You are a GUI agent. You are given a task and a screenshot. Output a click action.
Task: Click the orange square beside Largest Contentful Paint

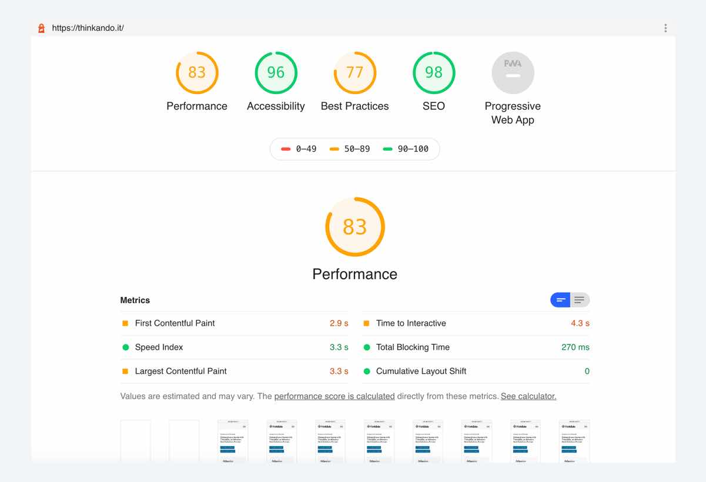(x=125, y=371)
